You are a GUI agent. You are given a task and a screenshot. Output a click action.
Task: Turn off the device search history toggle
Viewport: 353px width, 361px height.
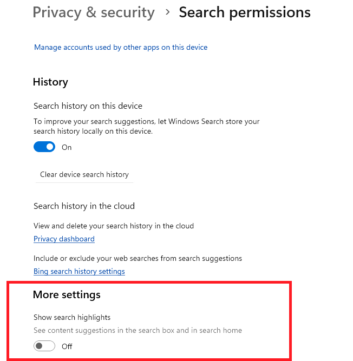(x=44, y=147)
